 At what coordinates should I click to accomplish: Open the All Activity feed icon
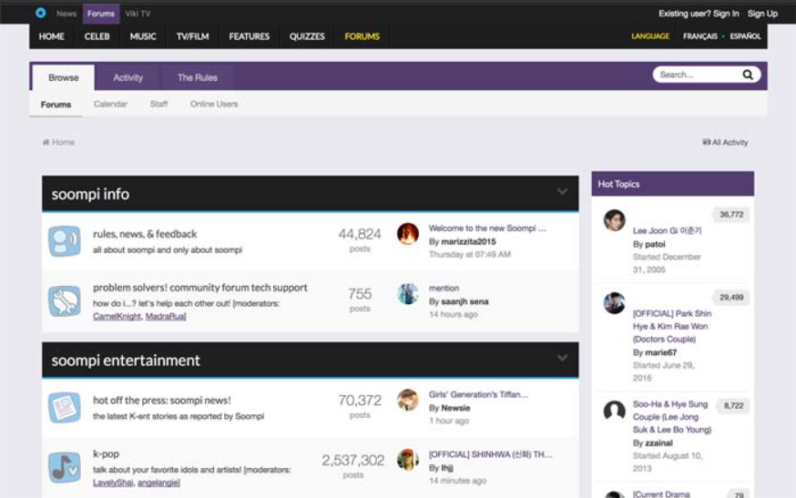tap(706, 143)
